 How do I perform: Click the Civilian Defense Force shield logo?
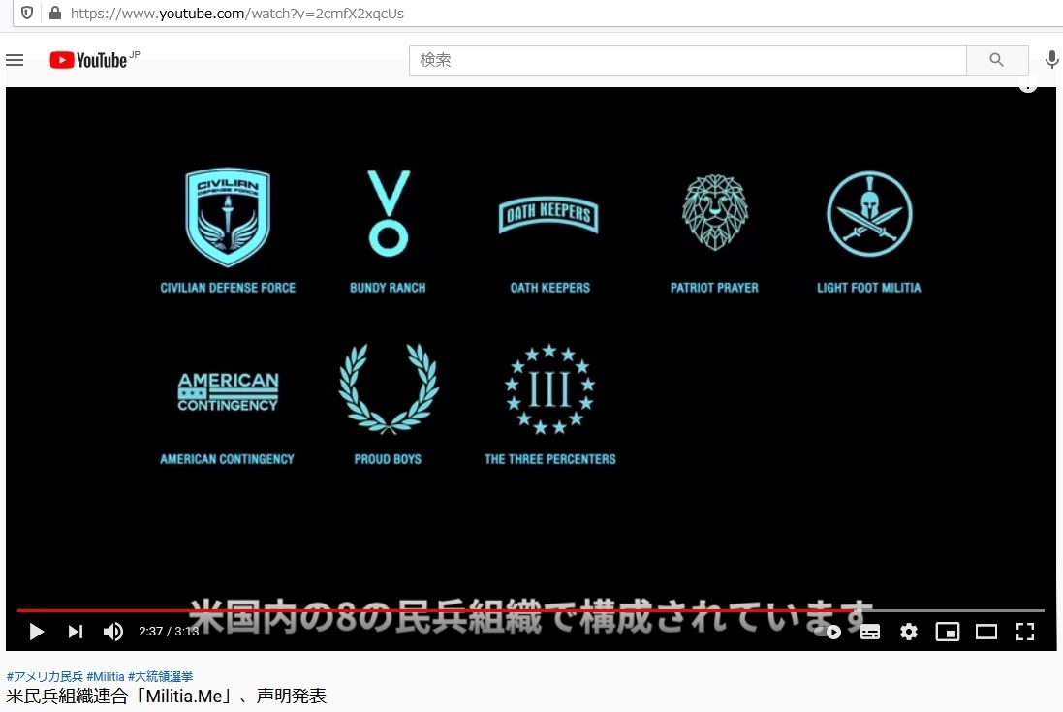228,217
